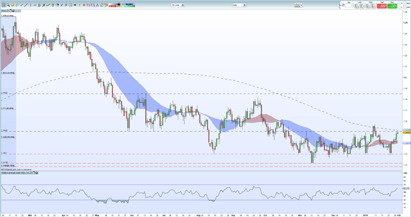
Task: Open RSI indicator settings wrench icon
Action: click(x=31, y=173)
